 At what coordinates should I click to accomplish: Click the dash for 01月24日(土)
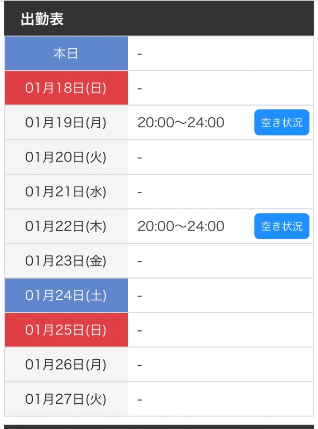pos(139,295)
